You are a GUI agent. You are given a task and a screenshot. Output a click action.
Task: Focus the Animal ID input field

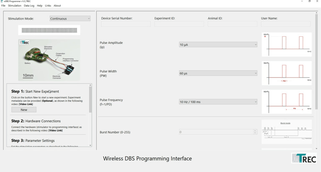coord(232,24)
